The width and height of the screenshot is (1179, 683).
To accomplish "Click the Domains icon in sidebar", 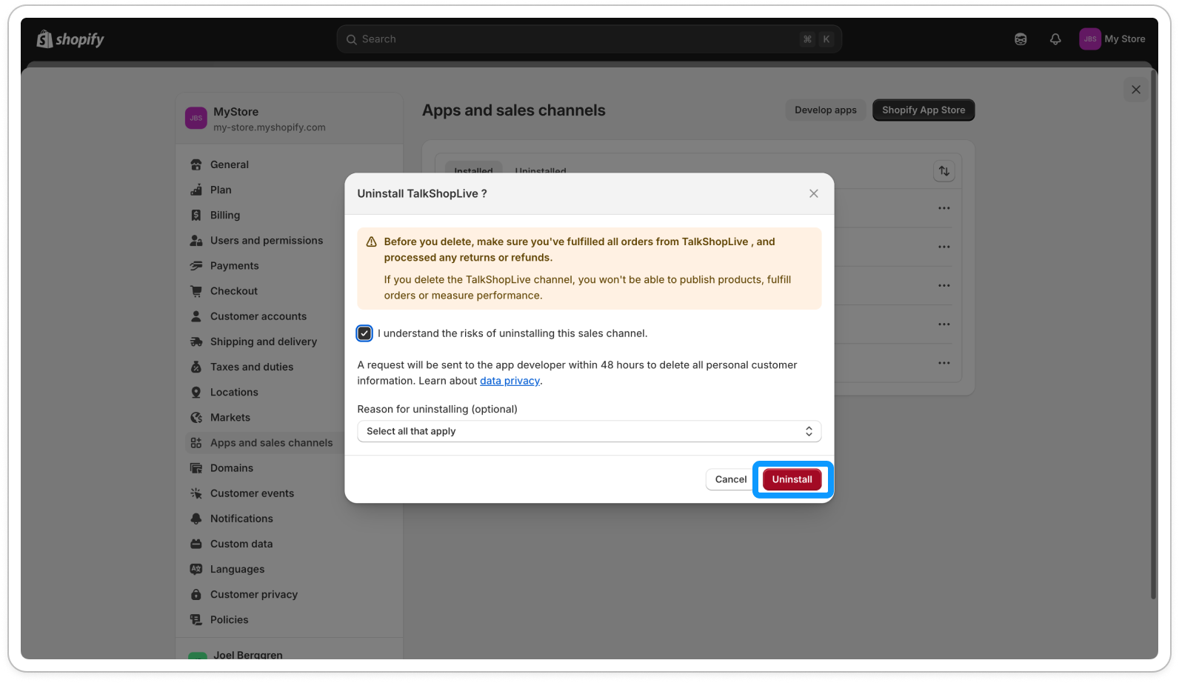I will point(196,468).
